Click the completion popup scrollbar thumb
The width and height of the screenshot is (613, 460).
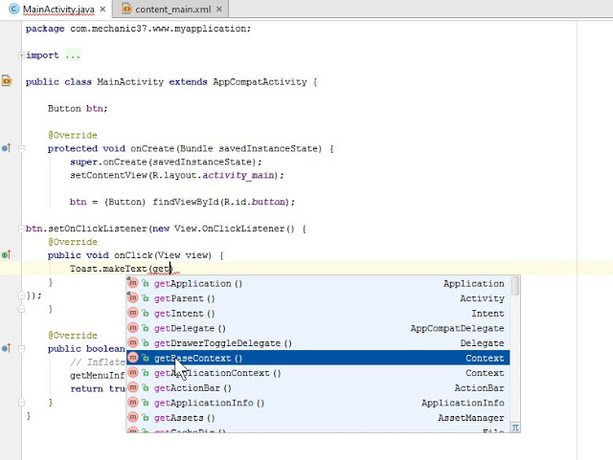(515, 286)
